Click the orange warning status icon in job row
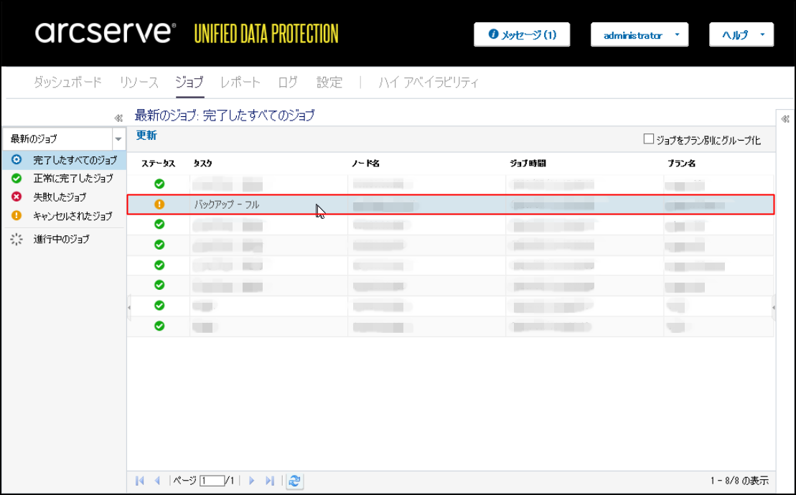Screen dimensions: 796x495 tap(159, 204)
